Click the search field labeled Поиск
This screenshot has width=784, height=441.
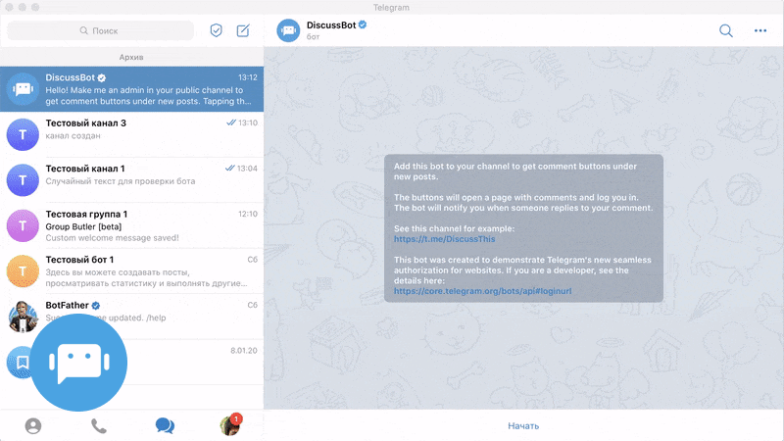point(100,30)
